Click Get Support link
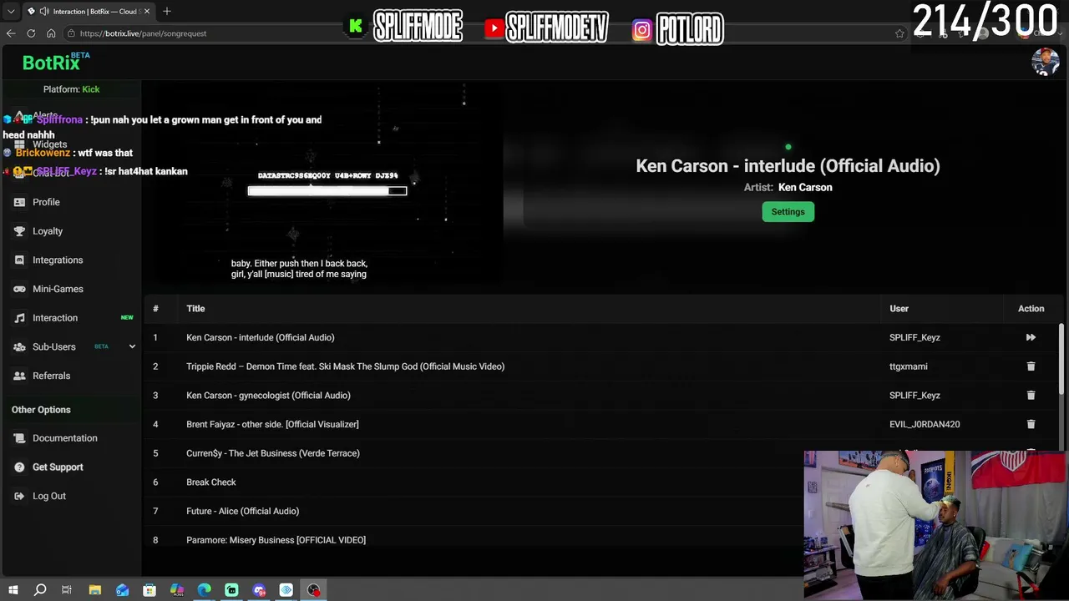1069x601 pixels. (58, 467)
